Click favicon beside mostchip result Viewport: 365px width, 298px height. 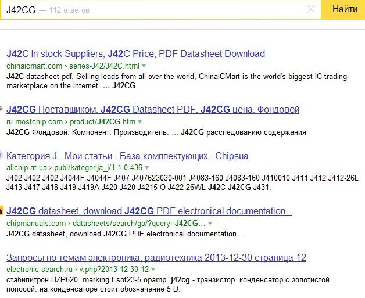[x=1, y=109]
